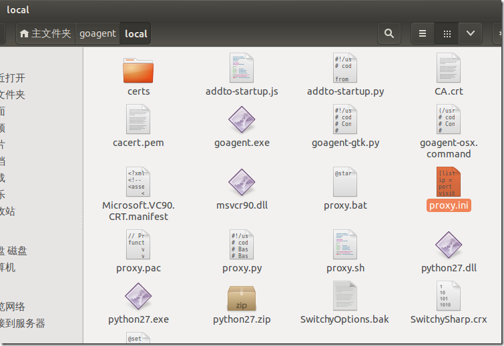The image size is (504, 346).
Task: Select the python27.zip archive icon
Action: 242,298
